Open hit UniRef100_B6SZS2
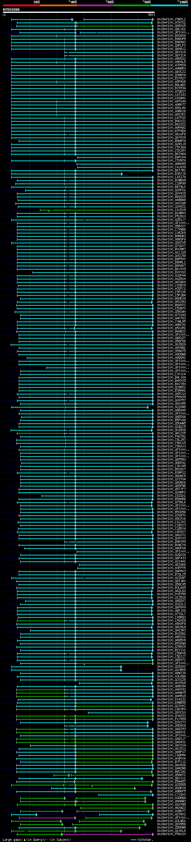The height and width of the screenshot is (842, 191). tap(171, 124)
